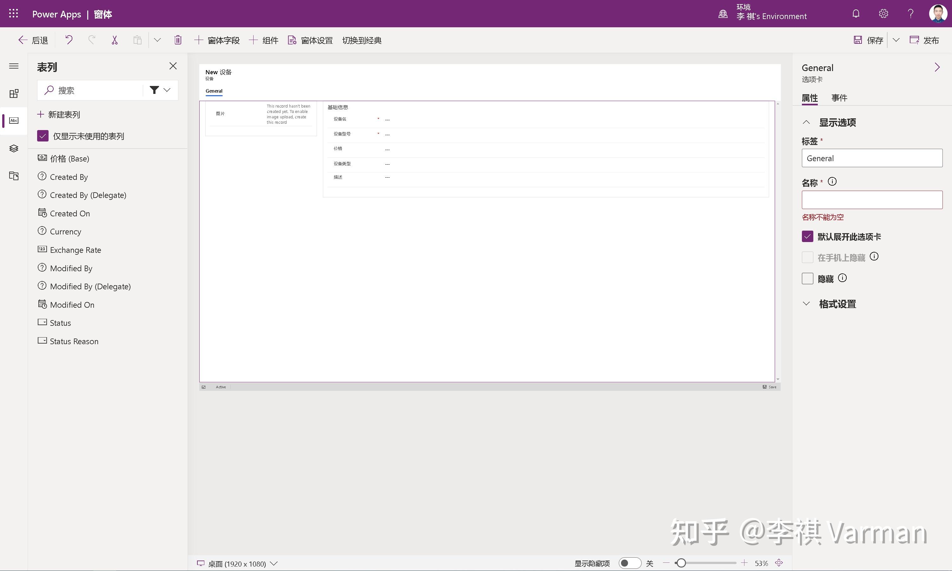This screenshot has height=571, width=952.
Task: Switch to the 事件 tab
Action: click(x=839, y=98)
